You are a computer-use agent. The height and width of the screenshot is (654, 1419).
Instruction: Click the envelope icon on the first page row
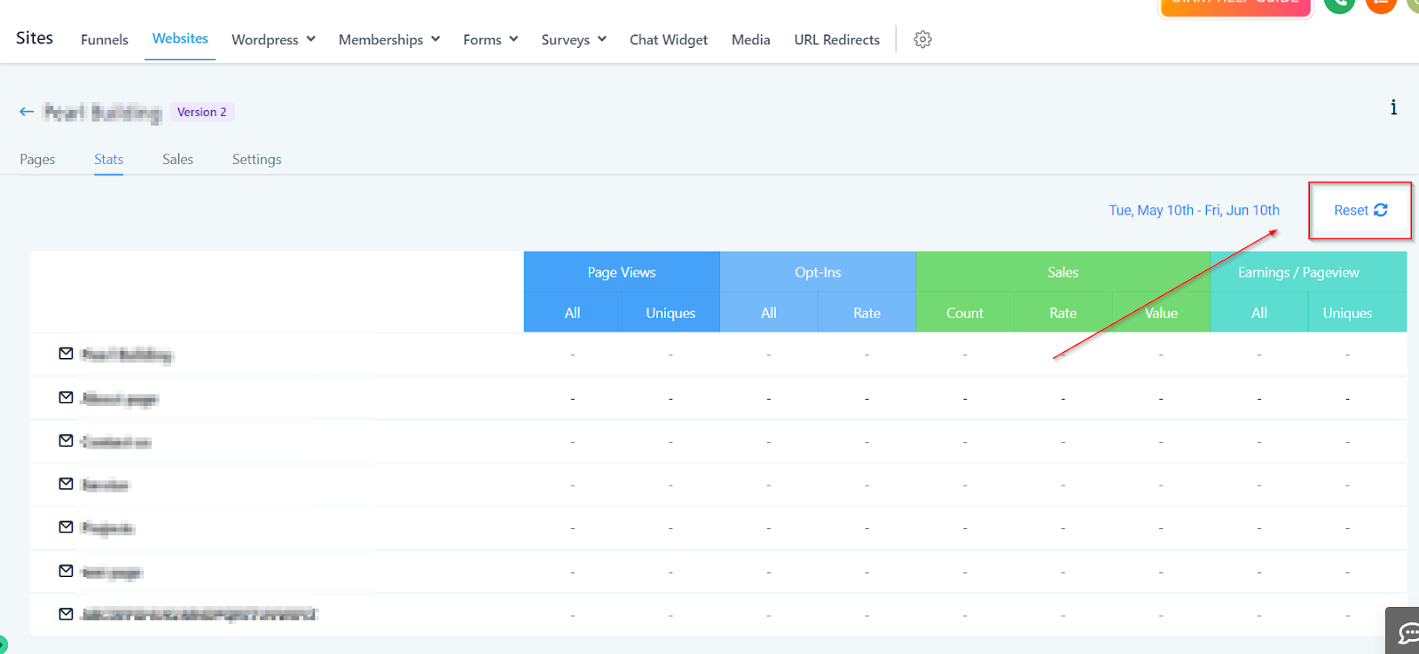point(66,354)
